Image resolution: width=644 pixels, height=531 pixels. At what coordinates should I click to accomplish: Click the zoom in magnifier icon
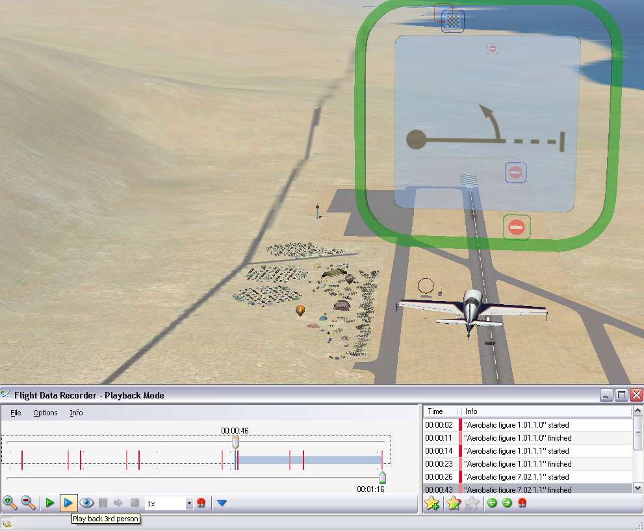click(10, 502)
